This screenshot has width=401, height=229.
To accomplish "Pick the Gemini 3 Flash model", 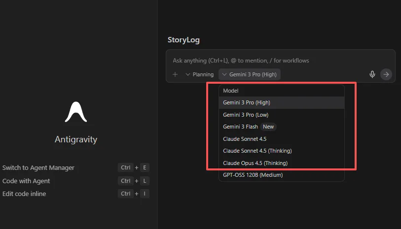I will [240, 127].
